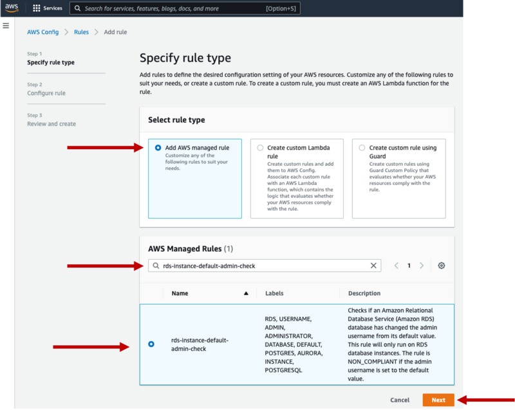The width and height of the screenshot is (515, 410).
Task: Go to Step 2 Configure rule
Action: pyautogui.click(x=46, y=93)
